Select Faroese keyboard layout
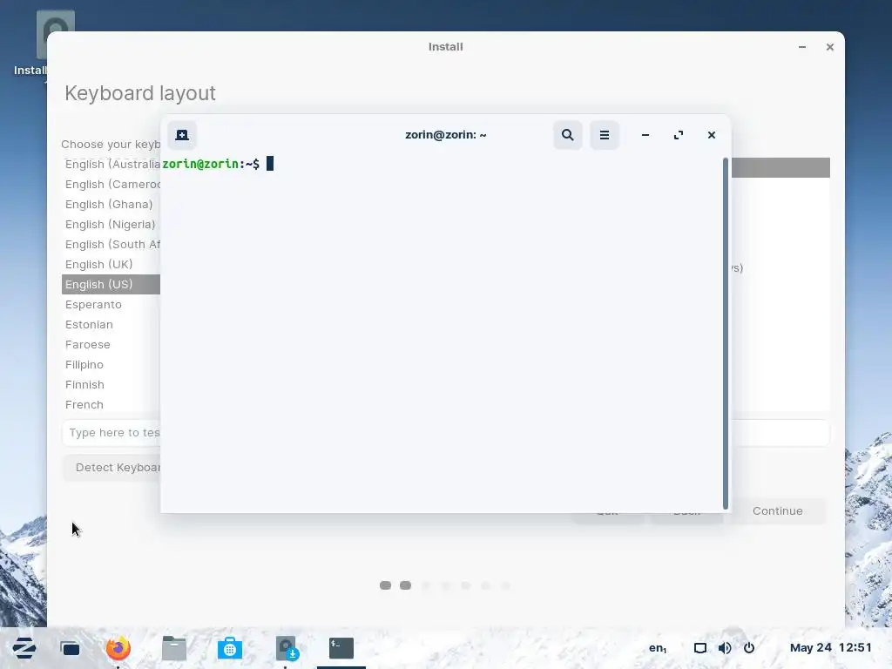The height and width of the screenshot is (669, 892). click(111, 345)
